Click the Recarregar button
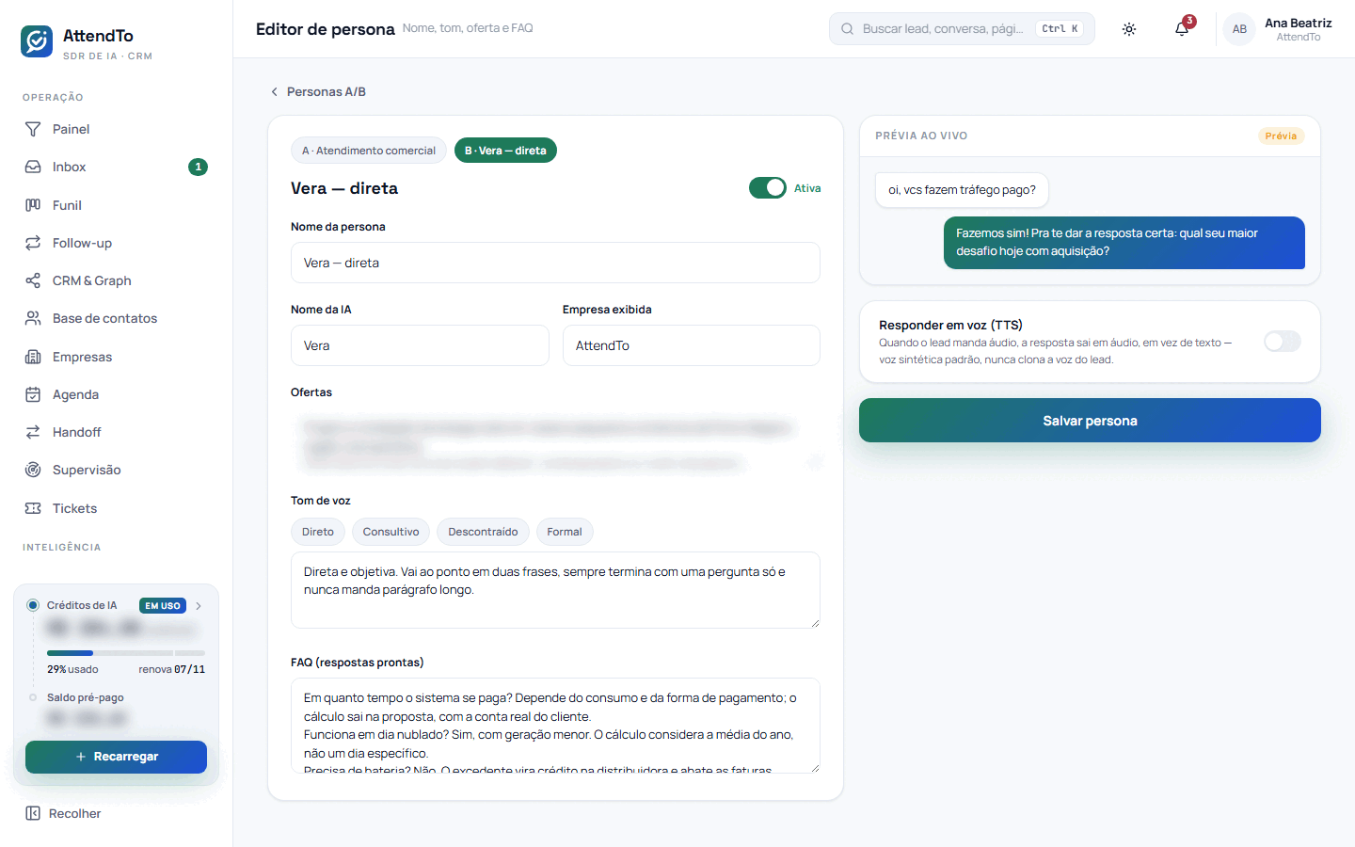This screenshot has height=847, width=1355. (x=116, y=757)
